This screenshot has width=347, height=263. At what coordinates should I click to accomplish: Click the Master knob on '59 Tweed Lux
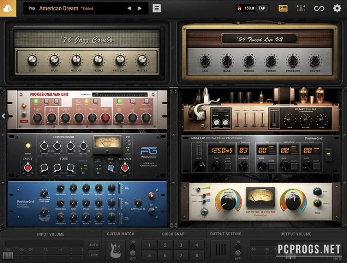tap(315, 60)
